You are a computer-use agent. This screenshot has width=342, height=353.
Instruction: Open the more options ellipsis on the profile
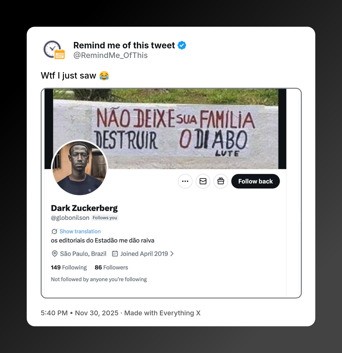pos(185,181)
